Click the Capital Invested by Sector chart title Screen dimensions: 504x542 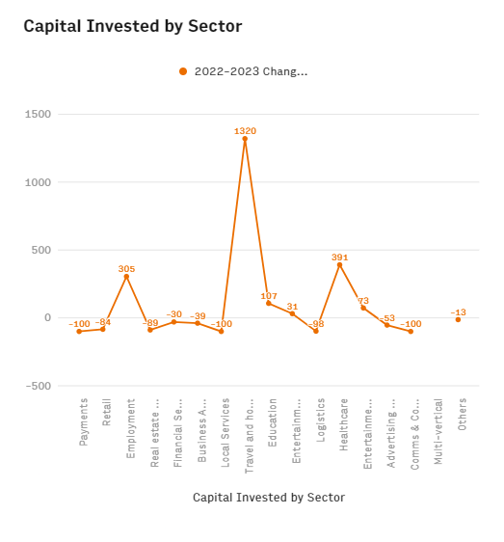pos(133,26)
